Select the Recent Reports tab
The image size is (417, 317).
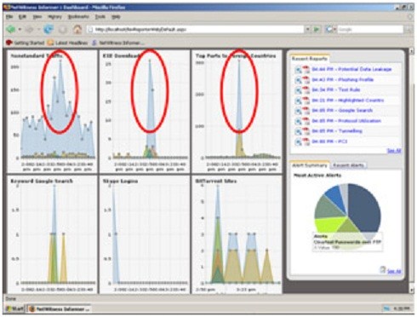[x=310, y=59]
